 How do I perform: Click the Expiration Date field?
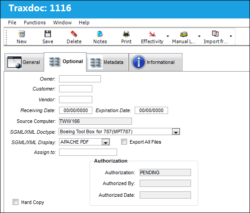[151, 110]
